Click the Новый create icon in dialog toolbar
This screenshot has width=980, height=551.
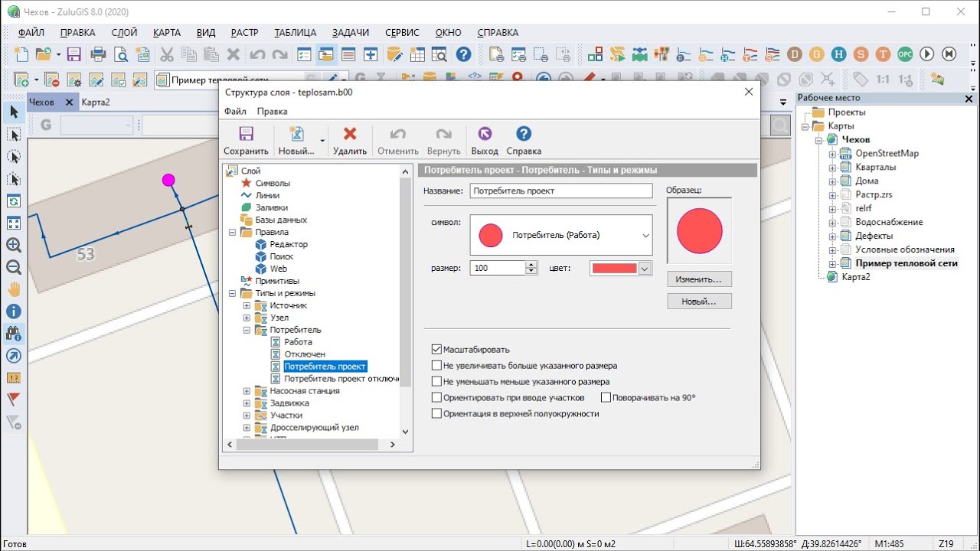296,134
